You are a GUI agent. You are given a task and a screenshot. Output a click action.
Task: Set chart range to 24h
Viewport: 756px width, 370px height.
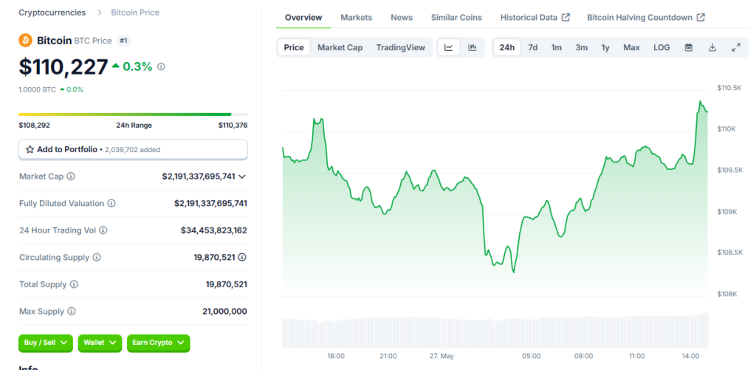pyautogui.click(x=506, y=47)
